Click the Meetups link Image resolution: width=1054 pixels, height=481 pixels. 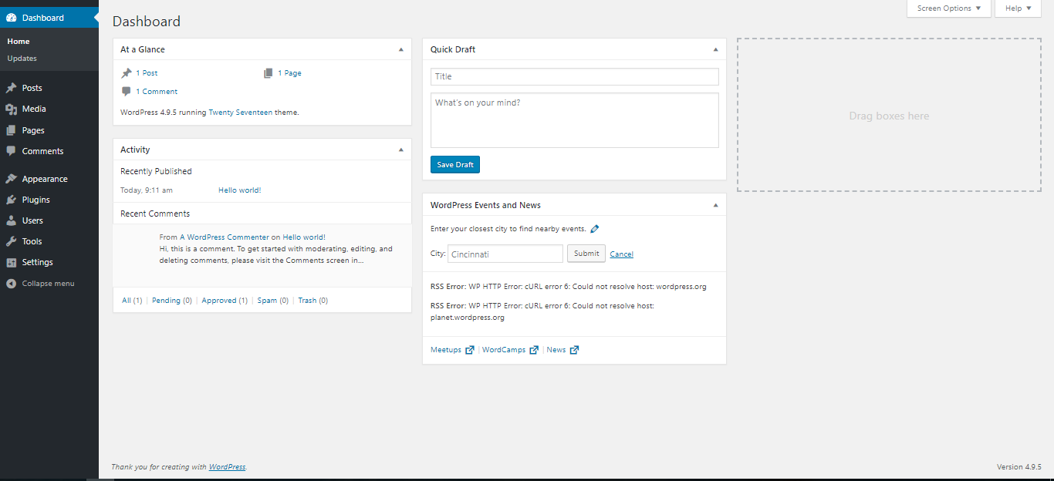(x=446, y=350)
